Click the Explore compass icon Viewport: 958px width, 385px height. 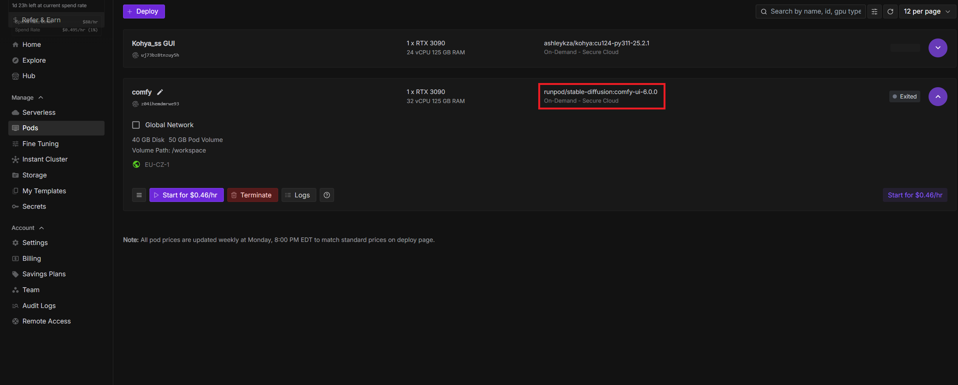click(15, 60)
